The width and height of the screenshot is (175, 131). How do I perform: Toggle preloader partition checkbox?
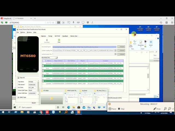tap(43, 63)
